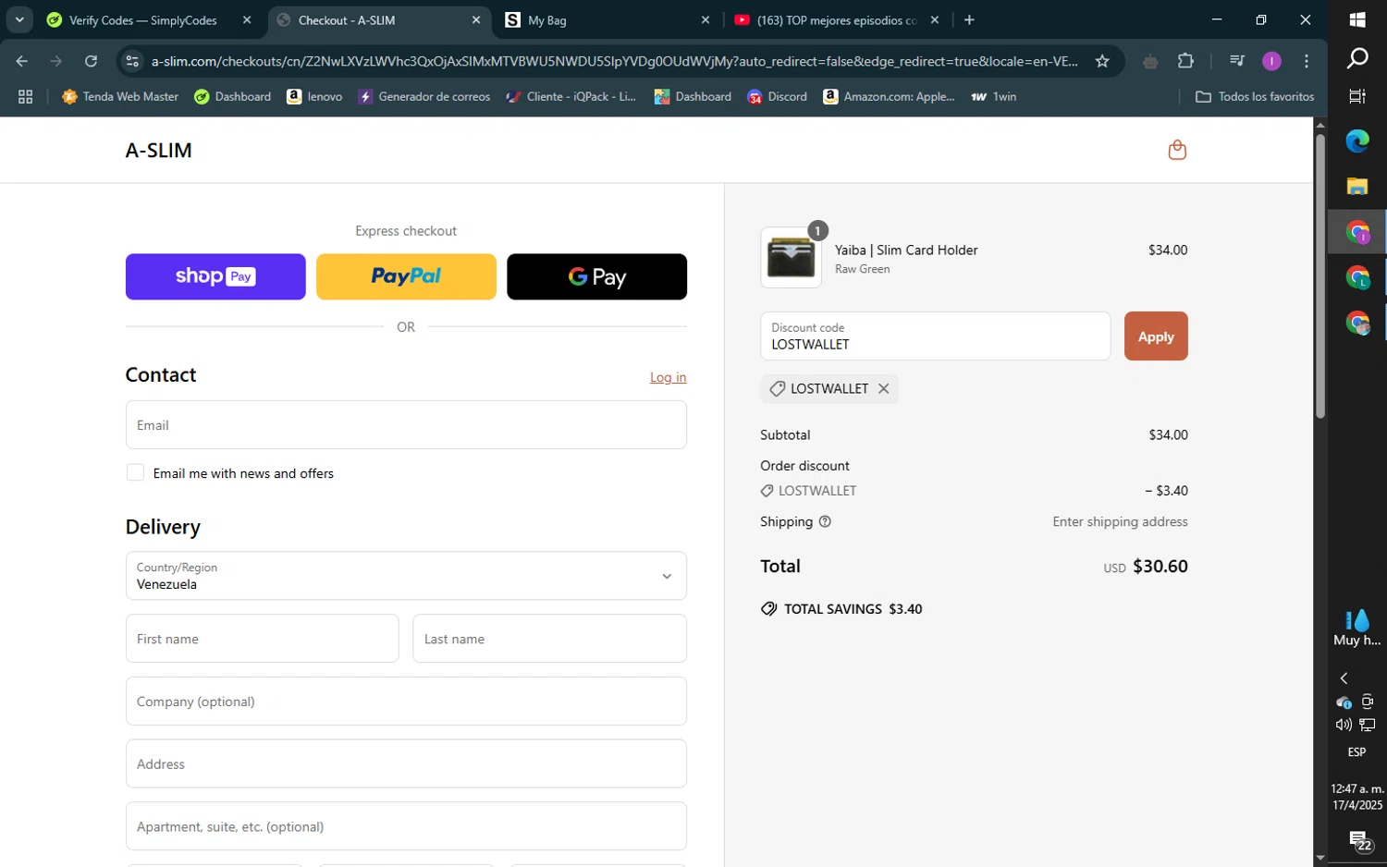Click the page vertical scrollbar
Screen dimensions: 1387x867
(x=1320, y=275)
